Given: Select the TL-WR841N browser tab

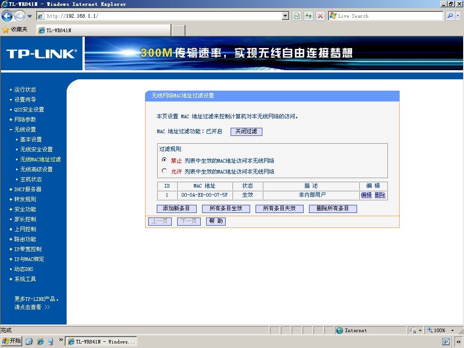Looking at the screenshot, I should pos(104,30).
